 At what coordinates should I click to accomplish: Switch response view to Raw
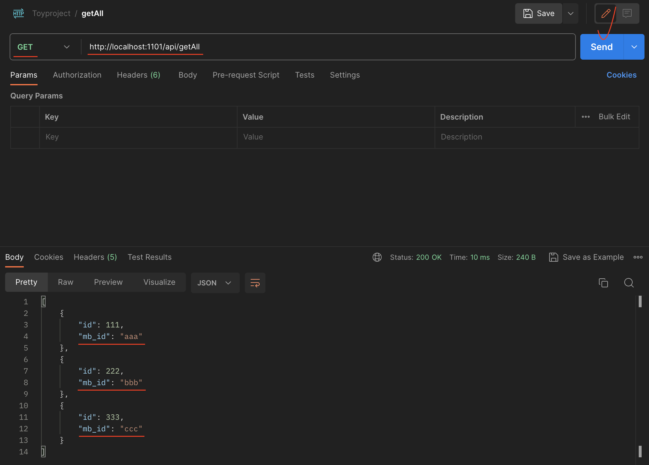click(x=65, y=282)
